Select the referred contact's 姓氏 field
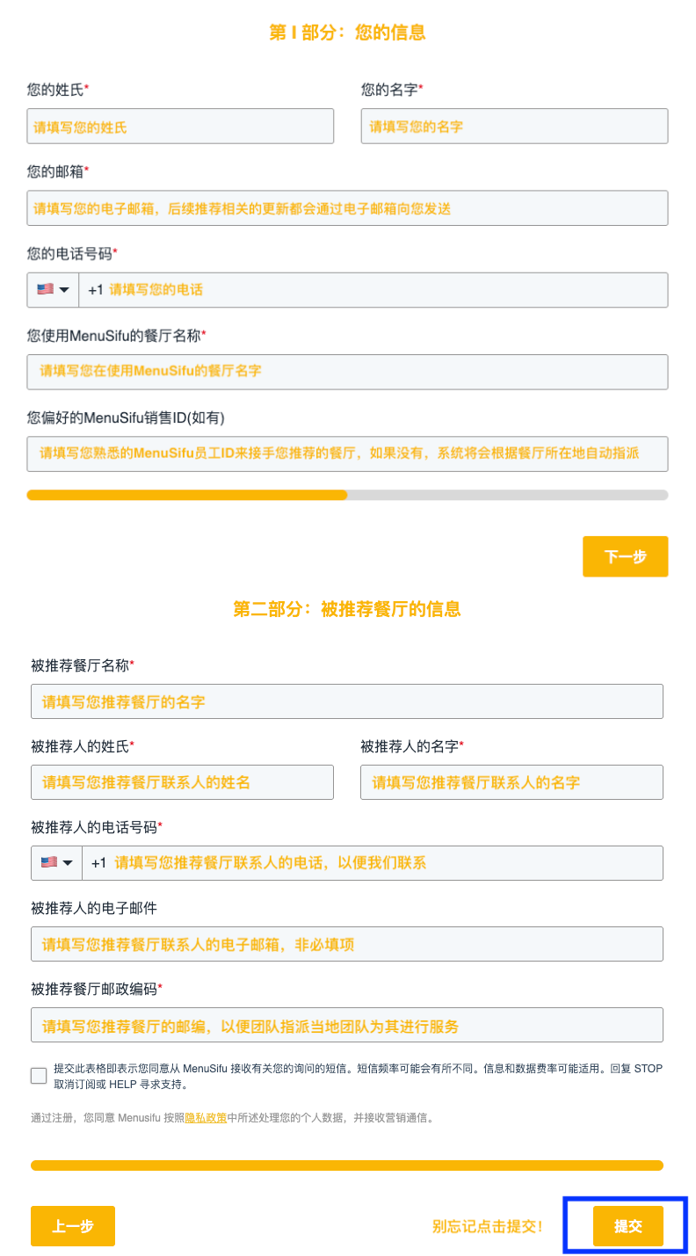 (x=182, y=782)
